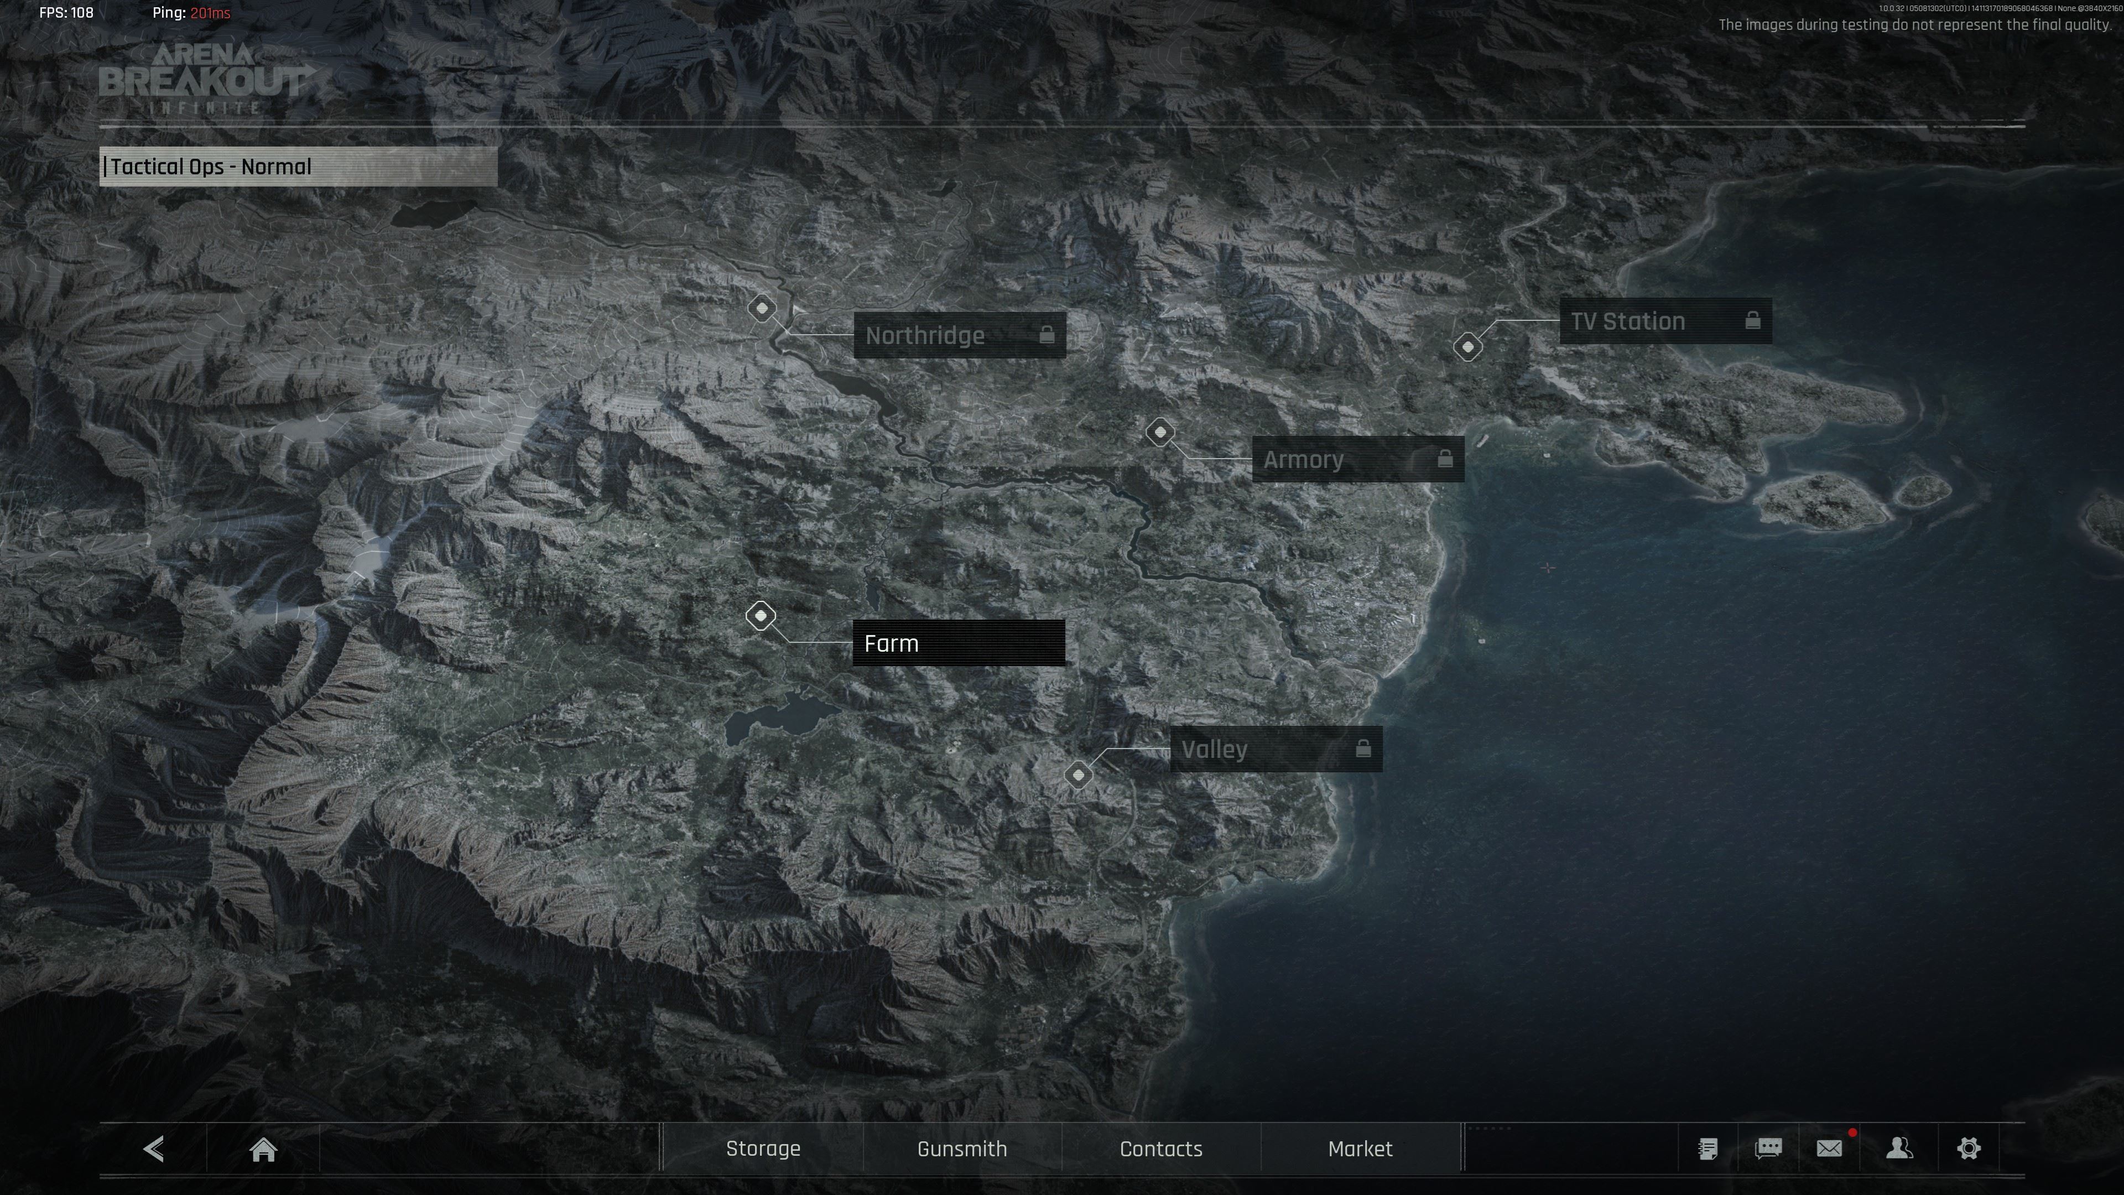Click the lock icon on TV Station
Screen dimensions: 2124x1195
pyautogui.click(x=1753, y=321)
